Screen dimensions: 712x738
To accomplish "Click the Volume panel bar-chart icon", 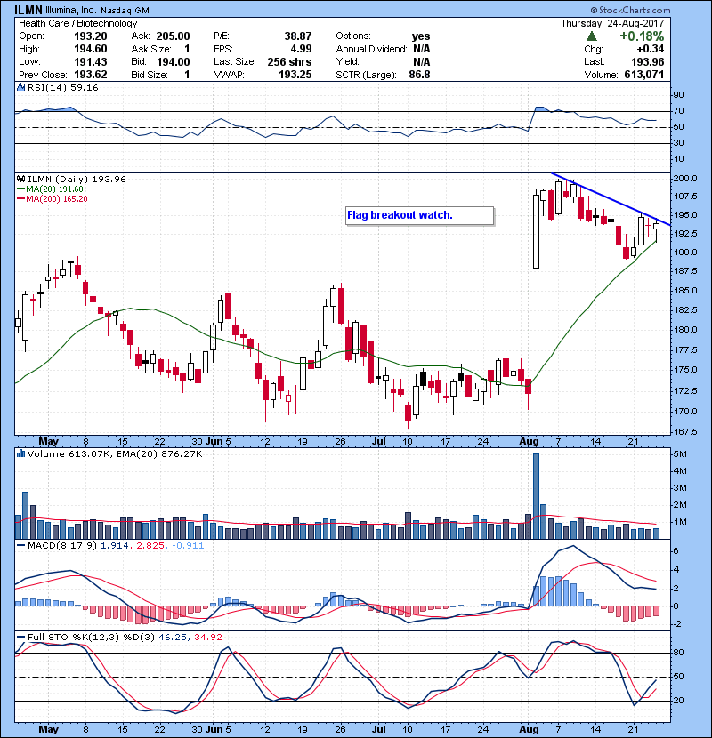I will click(x=20, y=453).
